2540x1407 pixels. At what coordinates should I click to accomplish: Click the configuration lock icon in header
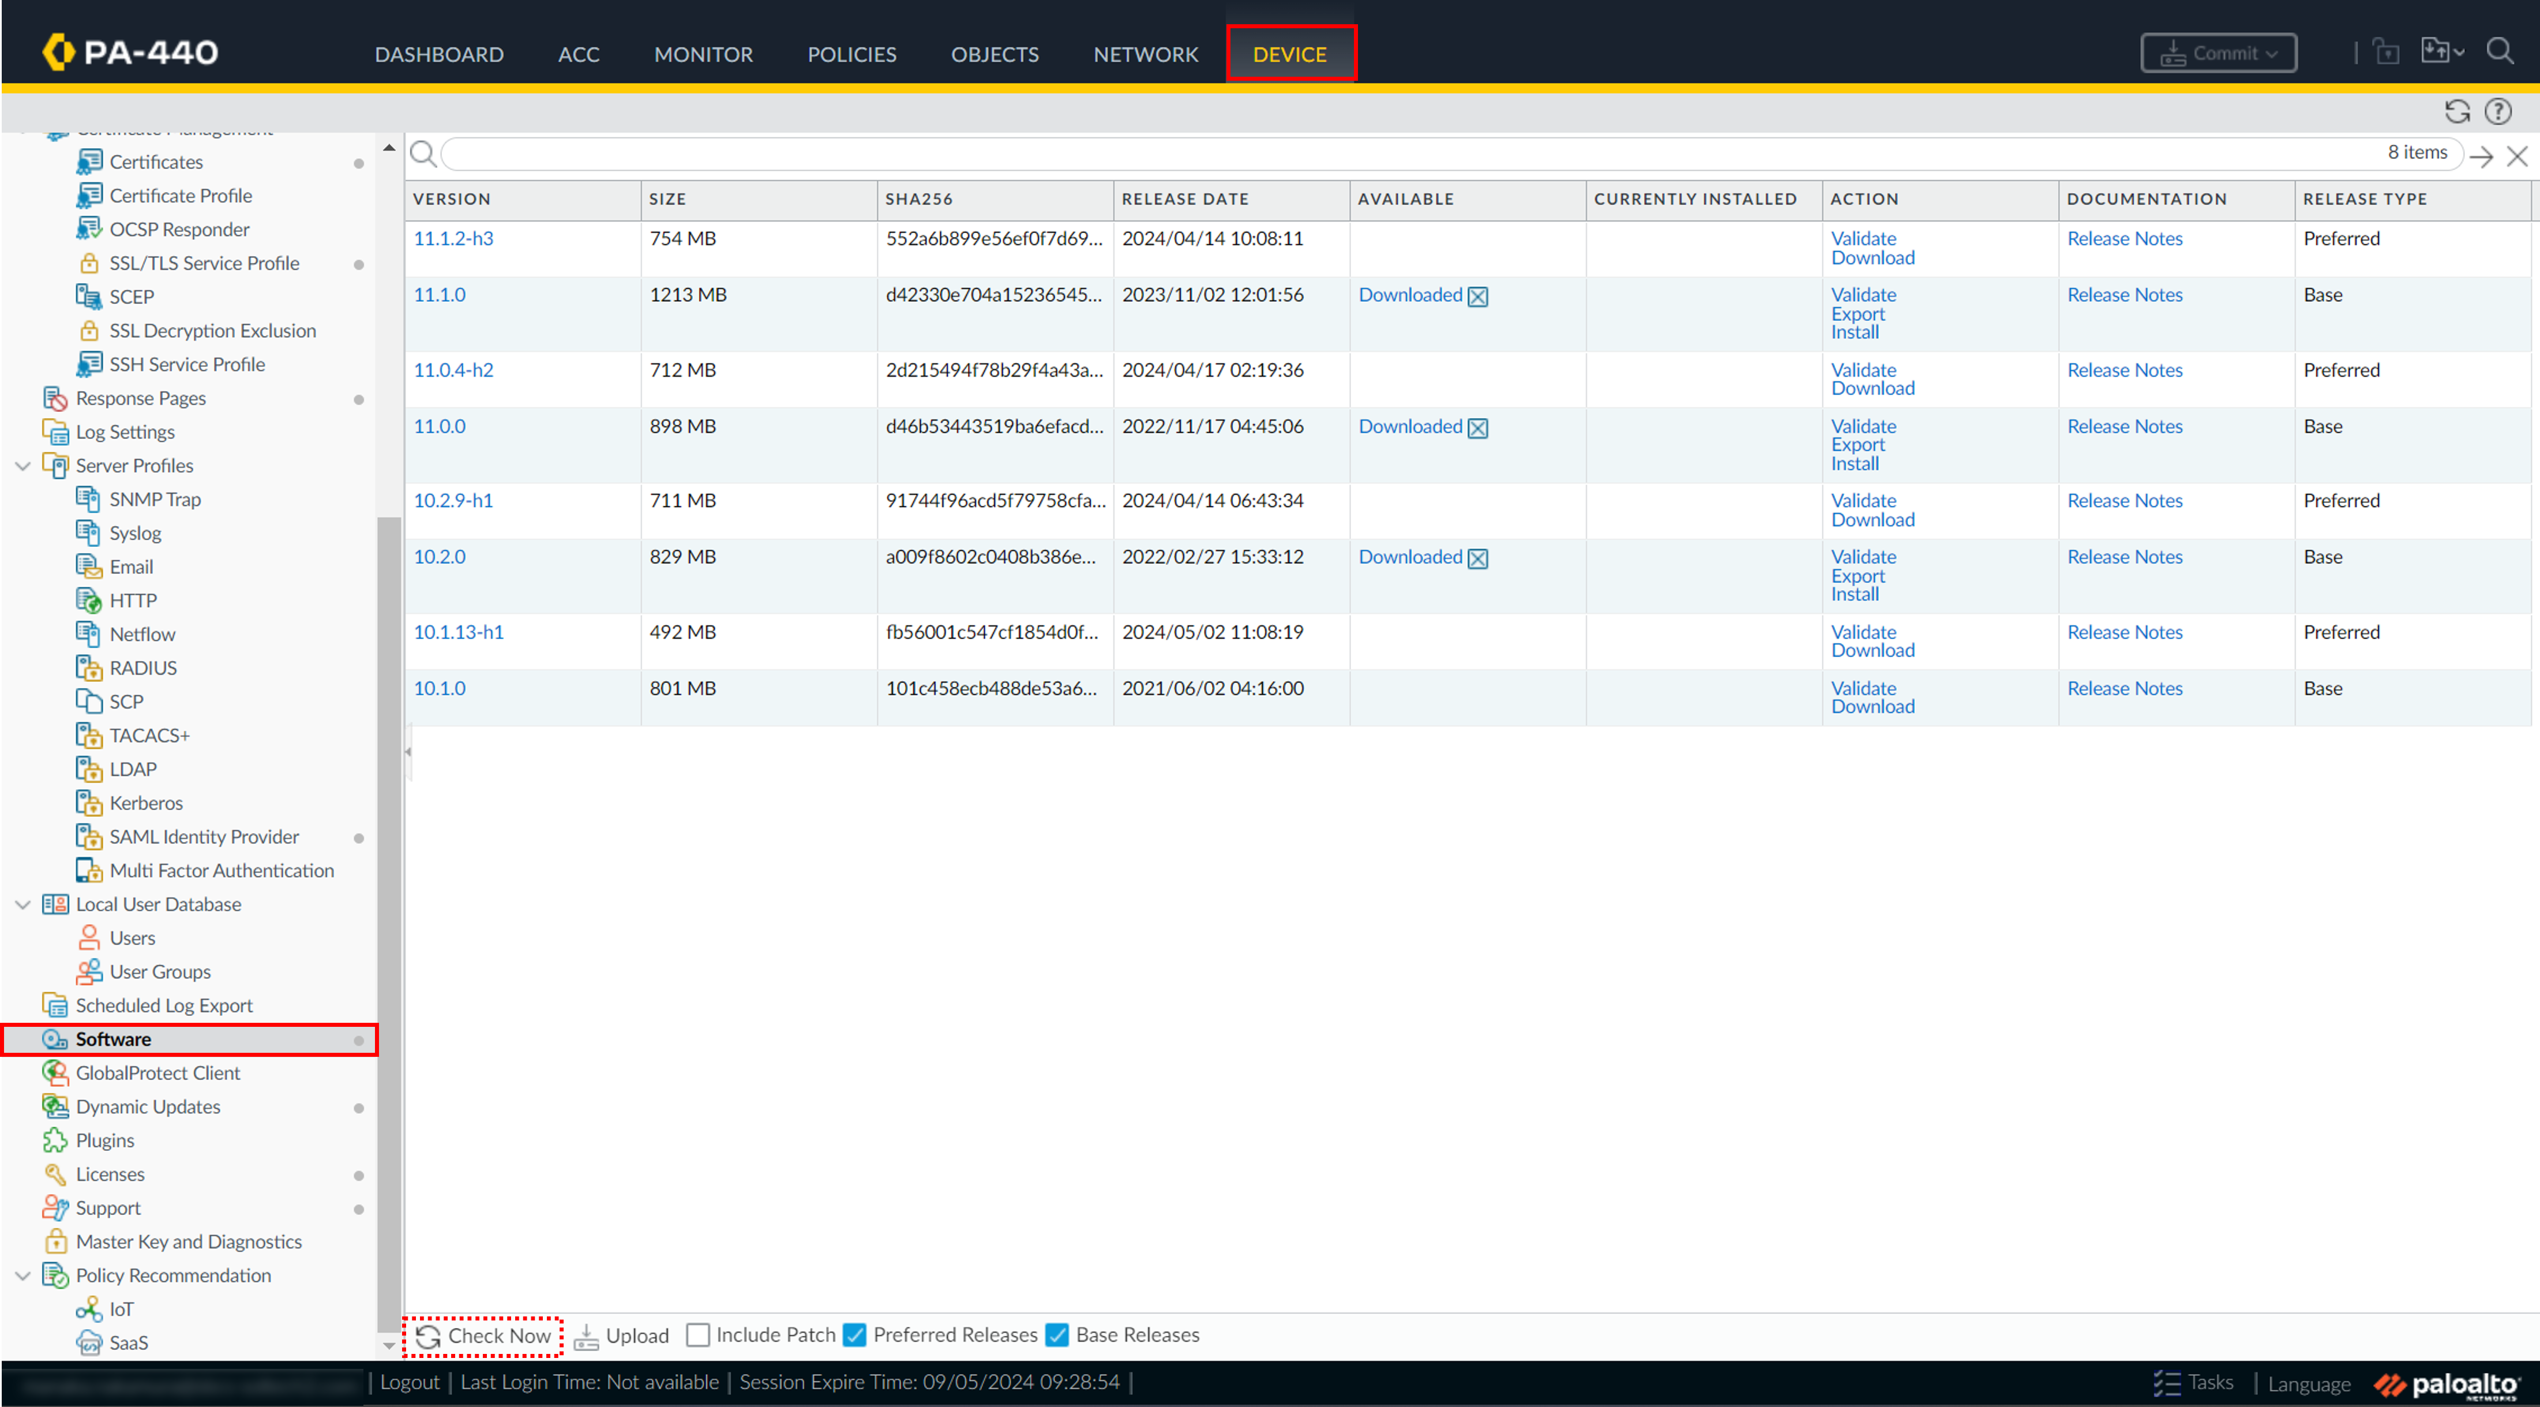[x=2386, y=51]
